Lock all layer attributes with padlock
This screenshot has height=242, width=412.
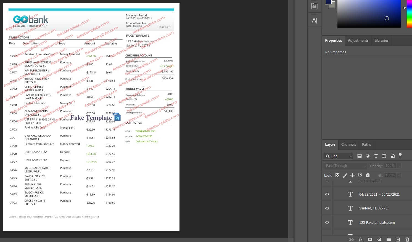point(368,175)
